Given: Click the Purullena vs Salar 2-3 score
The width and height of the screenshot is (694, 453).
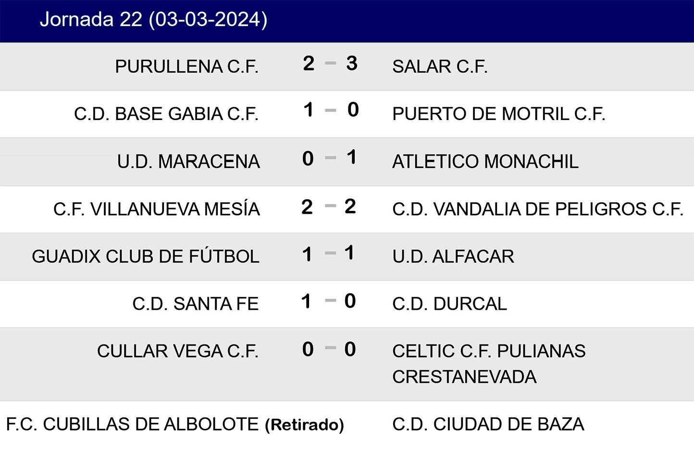Looking at the screenshot, I should pos(330,63).
